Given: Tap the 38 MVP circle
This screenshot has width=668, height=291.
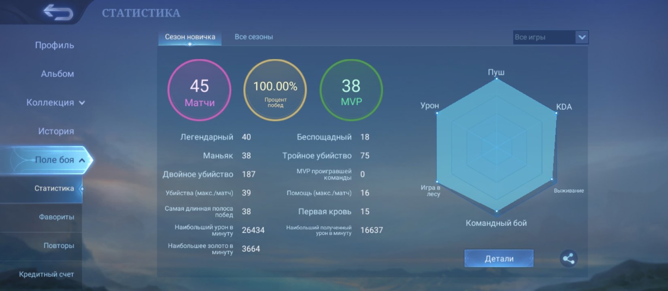Looking at the screenshot, I should (x=351, y=90).
